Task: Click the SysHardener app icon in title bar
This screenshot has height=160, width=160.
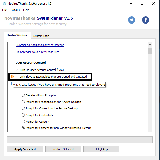Action: click(x=4, y=3)
